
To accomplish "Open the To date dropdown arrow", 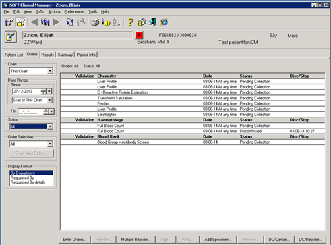I will tap(51, 111).
